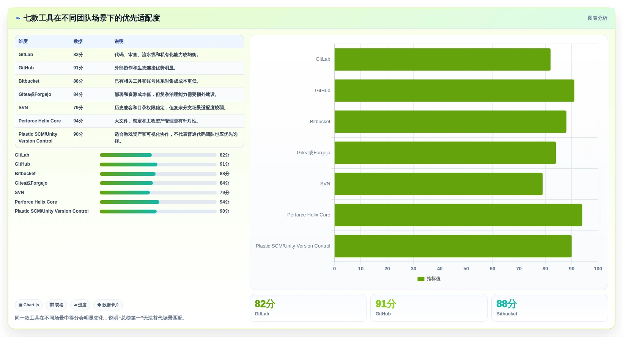The width and height of the screenshot is (623, 337).
Task: Click the SVN chart axis label
Action: click(325, 184)
